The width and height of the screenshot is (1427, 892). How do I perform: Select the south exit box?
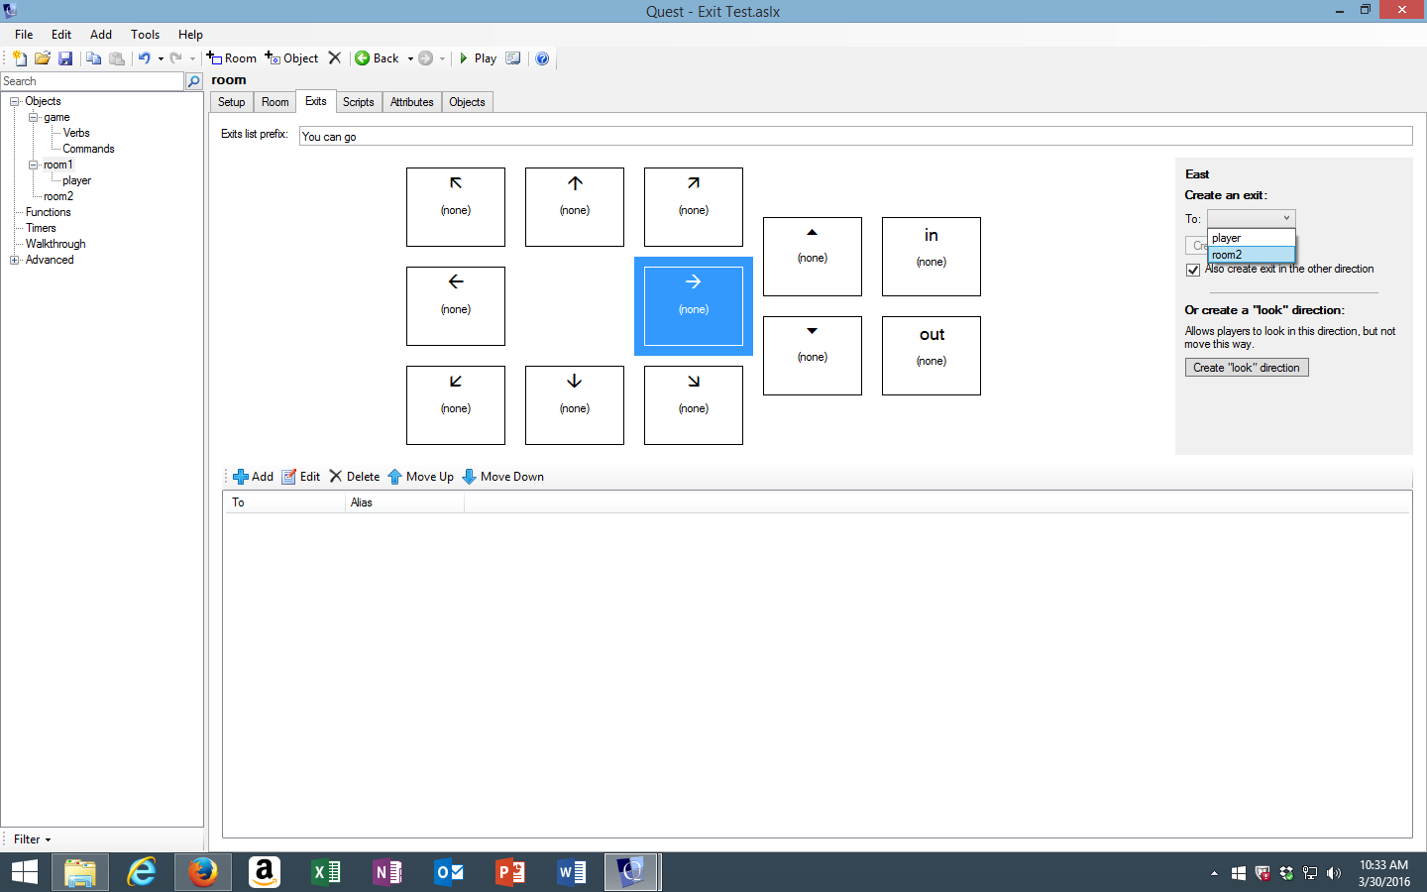[x=575, y=405]
